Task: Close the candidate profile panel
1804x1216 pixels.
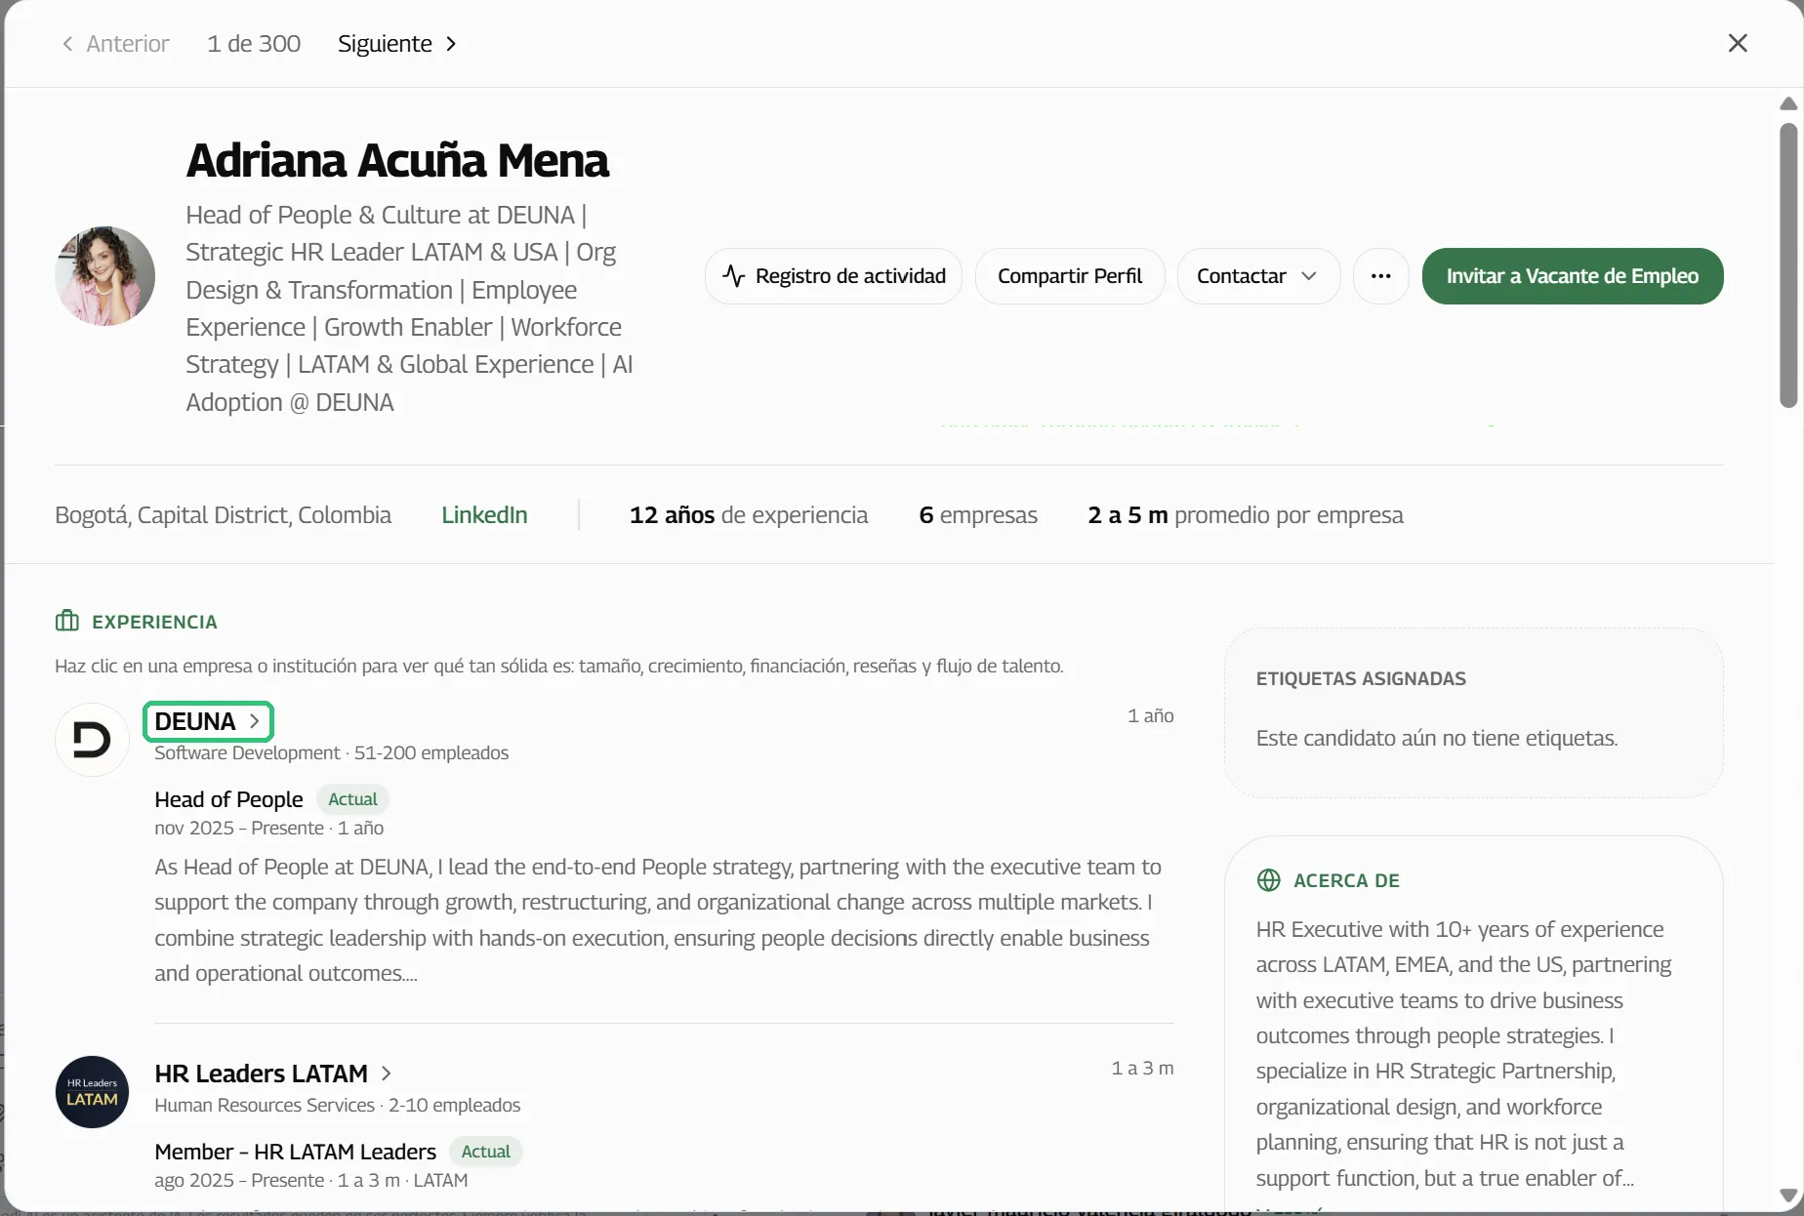Action: click(1738, 43)
